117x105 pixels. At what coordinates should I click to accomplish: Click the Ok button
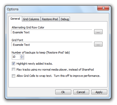63,92
